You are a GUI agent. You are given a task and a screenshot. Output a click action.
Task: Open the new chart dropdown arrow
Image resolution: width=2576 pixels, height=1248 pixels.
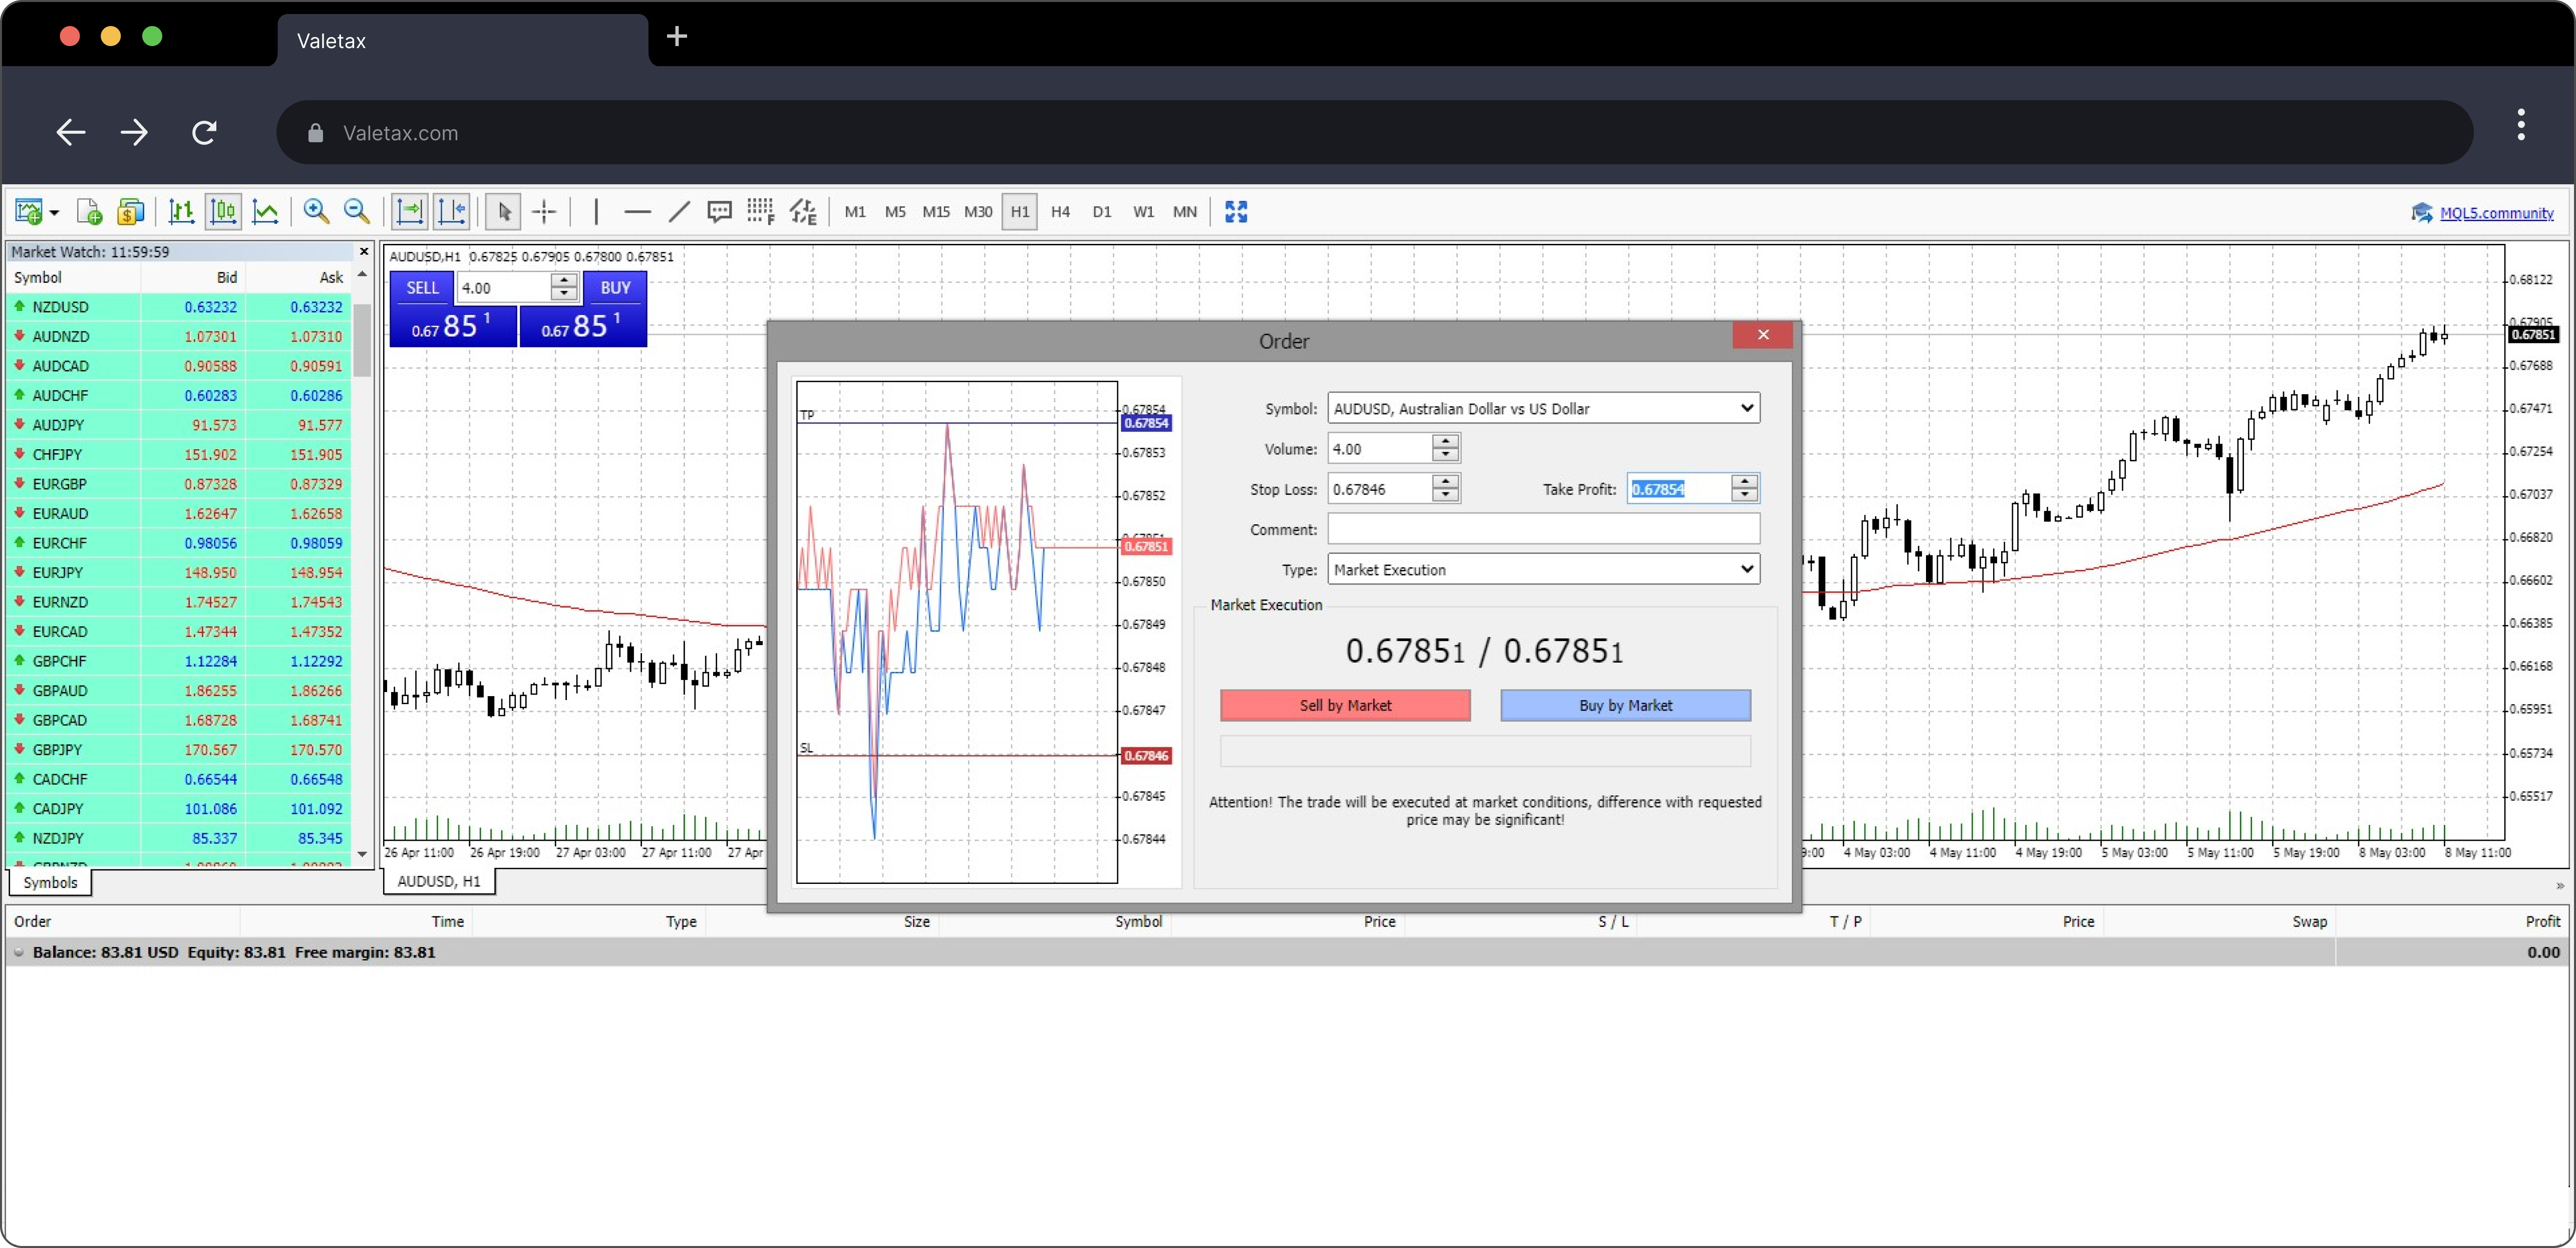[x=54, y=212]
